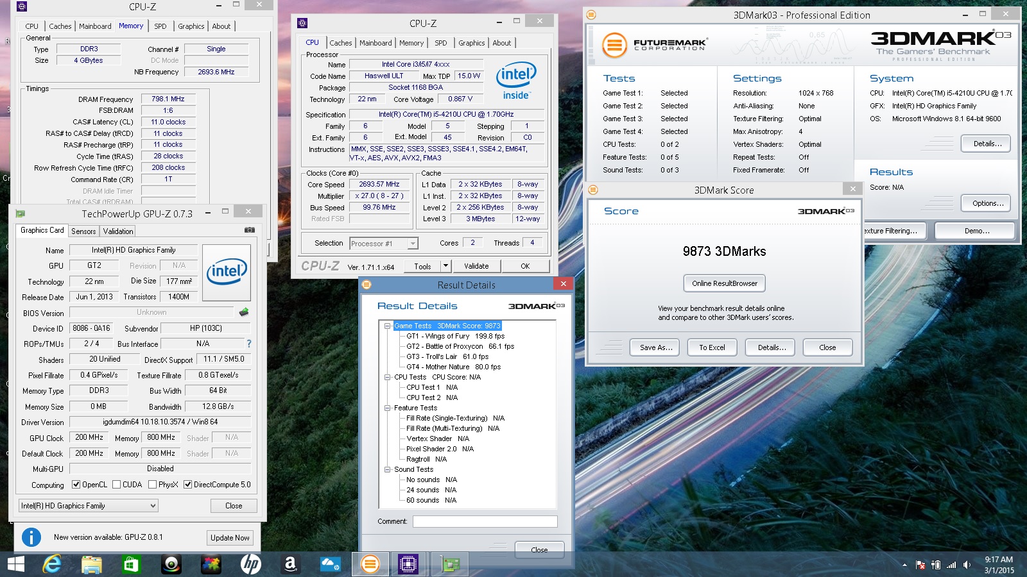Click the colorful puzzle taskbar icon

(x=211, y=564)
